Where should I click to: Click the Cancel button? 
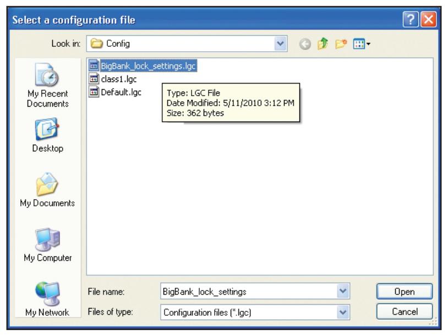[x=405, y=311]
